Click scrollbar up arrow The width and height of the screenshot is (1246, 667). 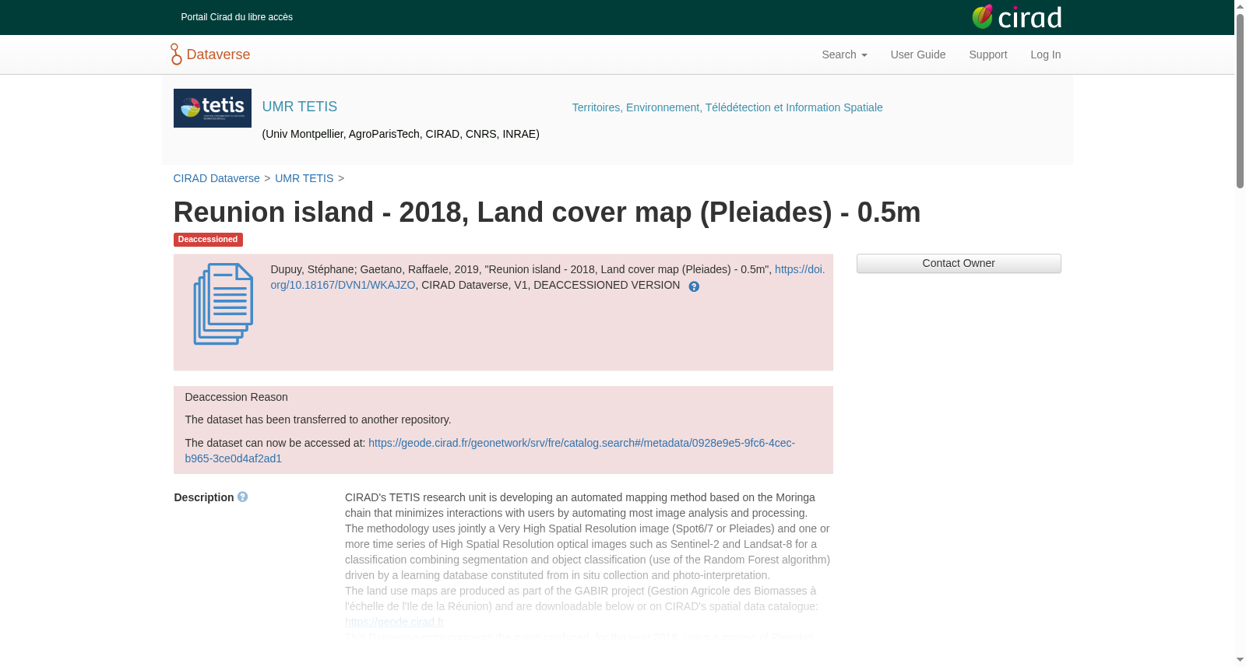click(x=1240, y=6)
